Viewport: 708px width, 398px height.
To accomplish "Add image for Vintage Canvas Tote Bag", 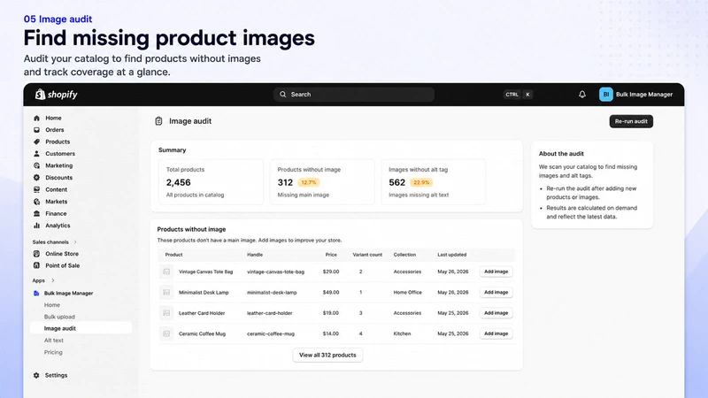I will (x=496, y=272).
